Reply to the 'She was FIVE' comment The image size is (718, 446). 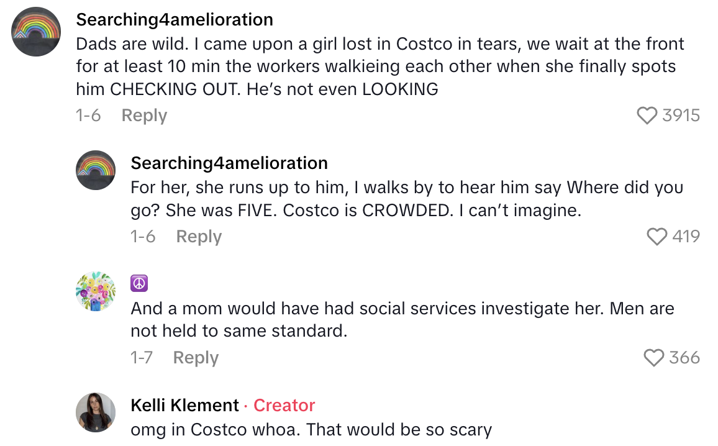pyautogui.click(x=199, y=237)
